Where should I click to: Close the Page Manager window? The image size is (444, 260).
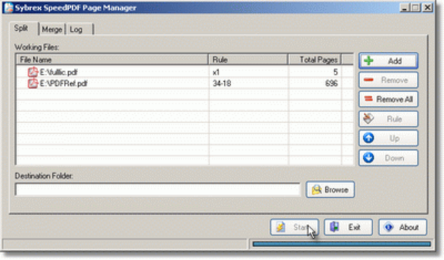coord(427,7)
